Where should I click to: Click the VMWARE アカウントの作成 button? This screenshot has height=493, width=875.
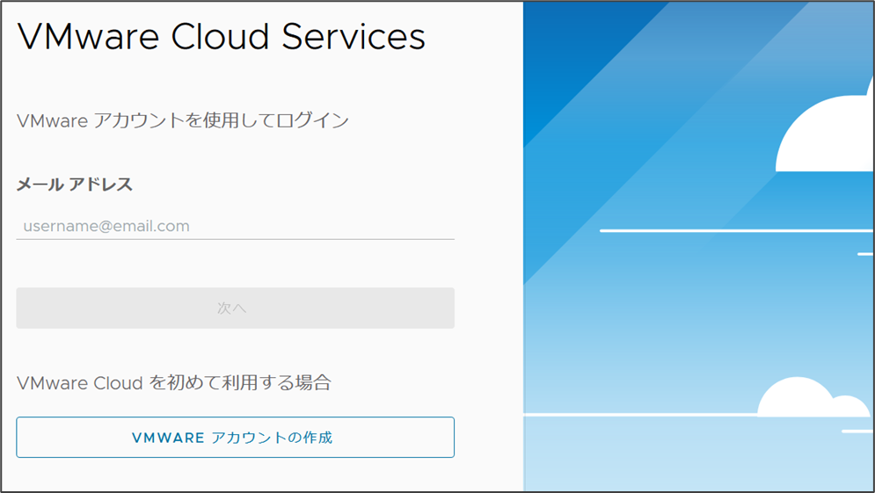click(x=235, y=437)
